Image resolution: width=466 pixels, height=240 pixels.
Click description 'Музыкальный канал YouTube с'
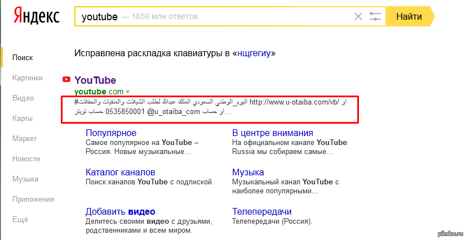coord(285,182)
